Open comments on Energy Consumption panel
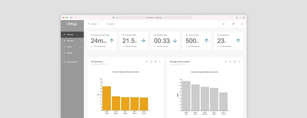This screenshot has width=307, height=118. tap(235, 62)
